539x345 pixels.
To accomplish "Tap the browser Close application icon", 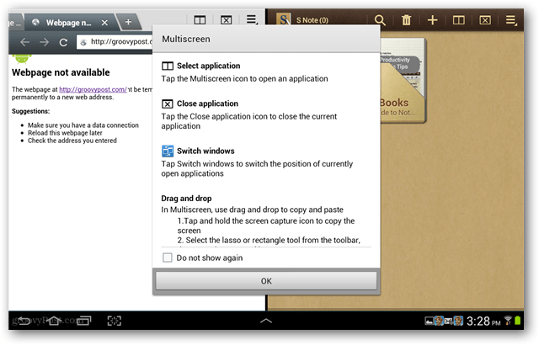I will click(226, 20).
